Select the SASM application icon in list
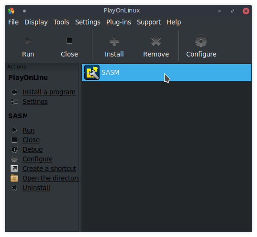Image resolution: width=257 pixels, height=237 pixels. click(92, 72)
